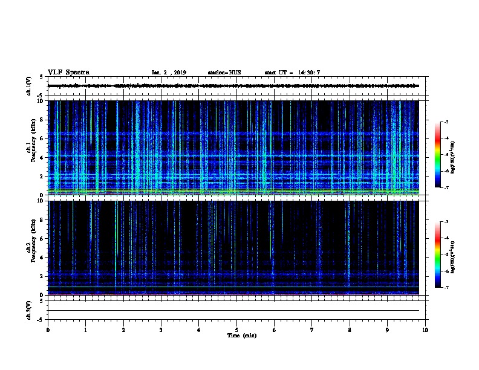Image resolution: width=479 pixels, height=370 pixels.
Task: Click the time axis tick label '5'
Action: (236, 330)
